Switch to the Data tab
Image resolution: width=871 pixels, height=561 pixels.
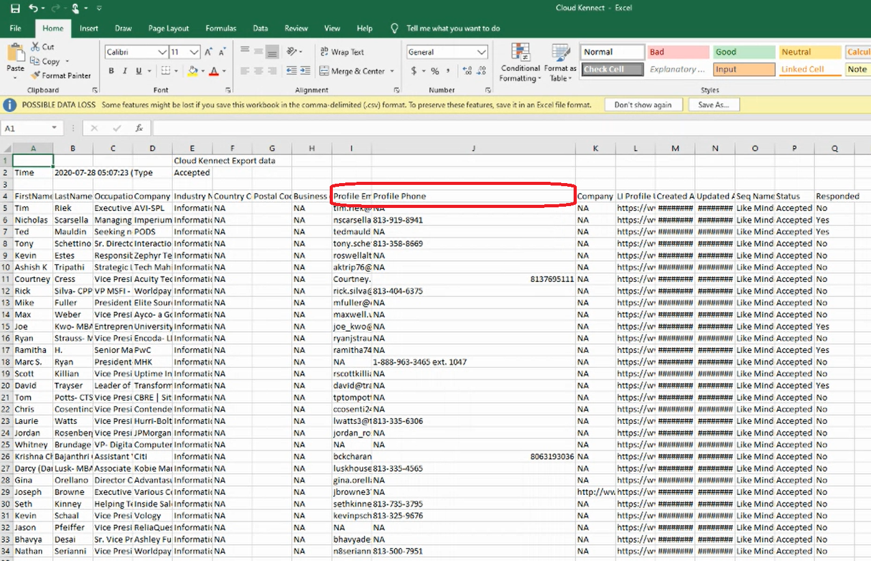pos(260,28)
